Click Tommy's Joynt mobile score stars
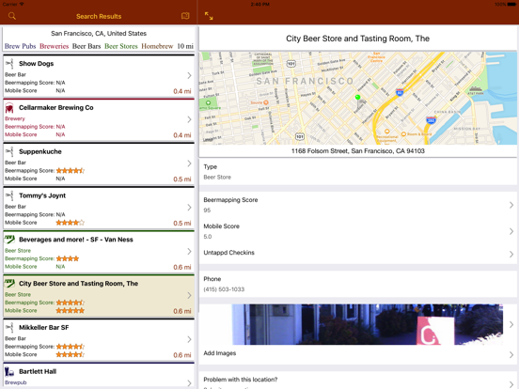Screen dimensions: 519x389 tap(71, 223)
